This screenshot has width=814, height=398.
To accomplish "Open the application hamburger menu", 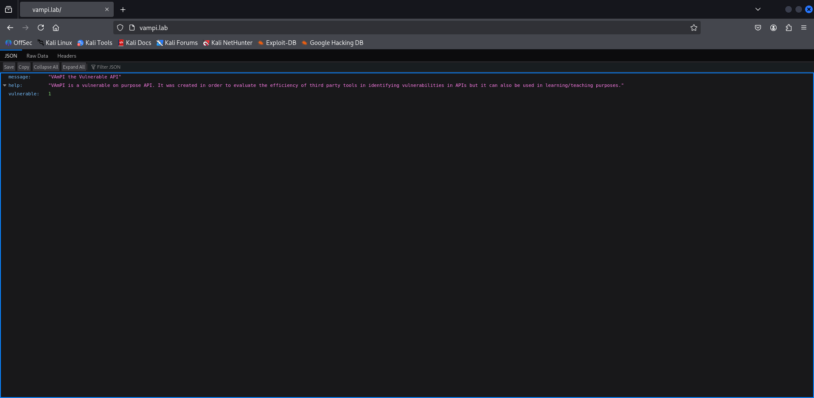I will [804, 28].
